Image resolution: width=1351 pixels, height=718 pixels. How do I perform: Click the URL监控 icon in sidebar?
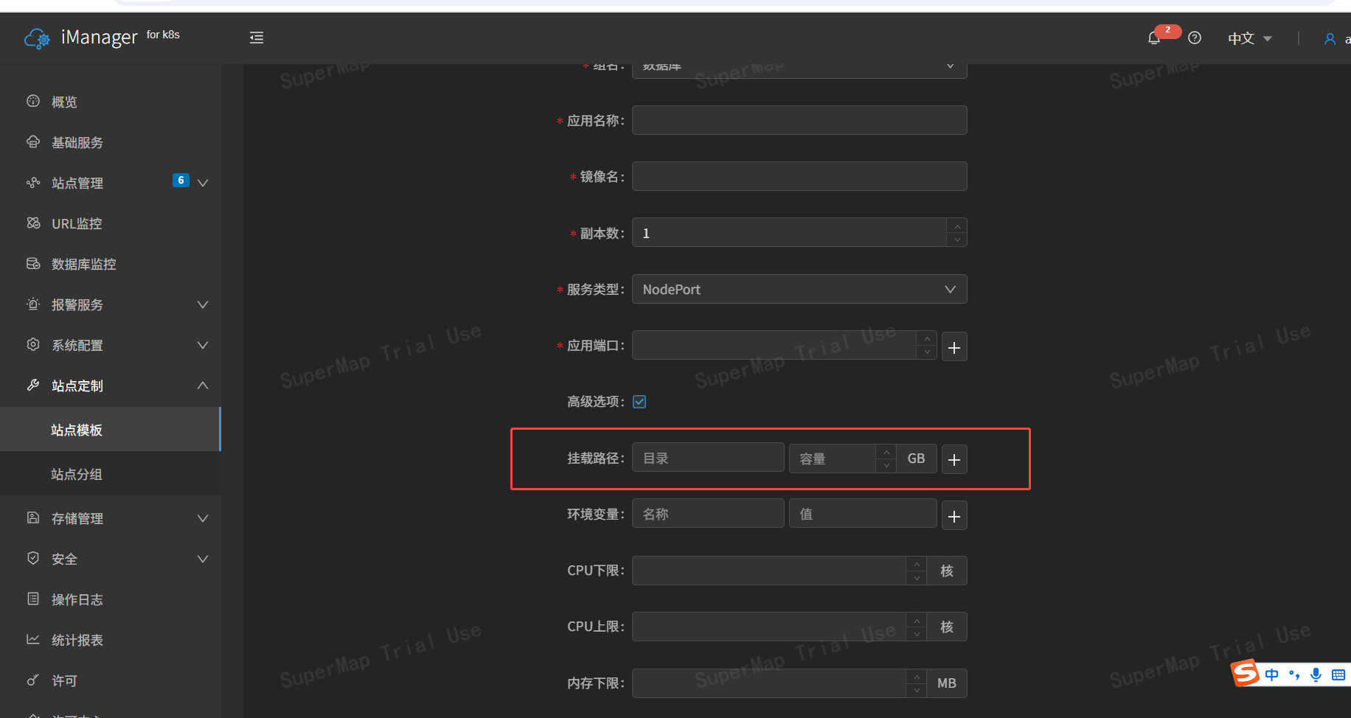coord(33,223)
